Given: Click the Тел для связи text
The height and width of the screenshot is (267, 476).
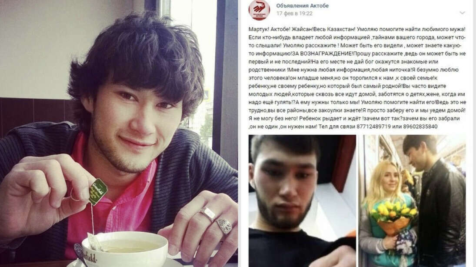Looking at the screenshot, I should [337, 127].
